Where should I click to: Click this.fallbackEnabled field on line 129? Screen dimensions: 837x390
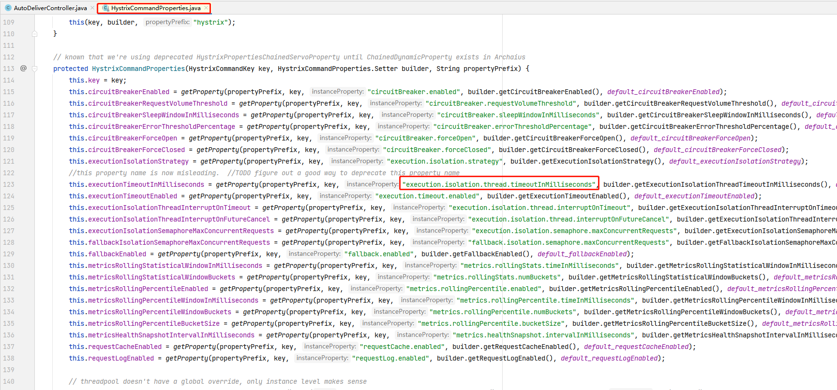107,254
